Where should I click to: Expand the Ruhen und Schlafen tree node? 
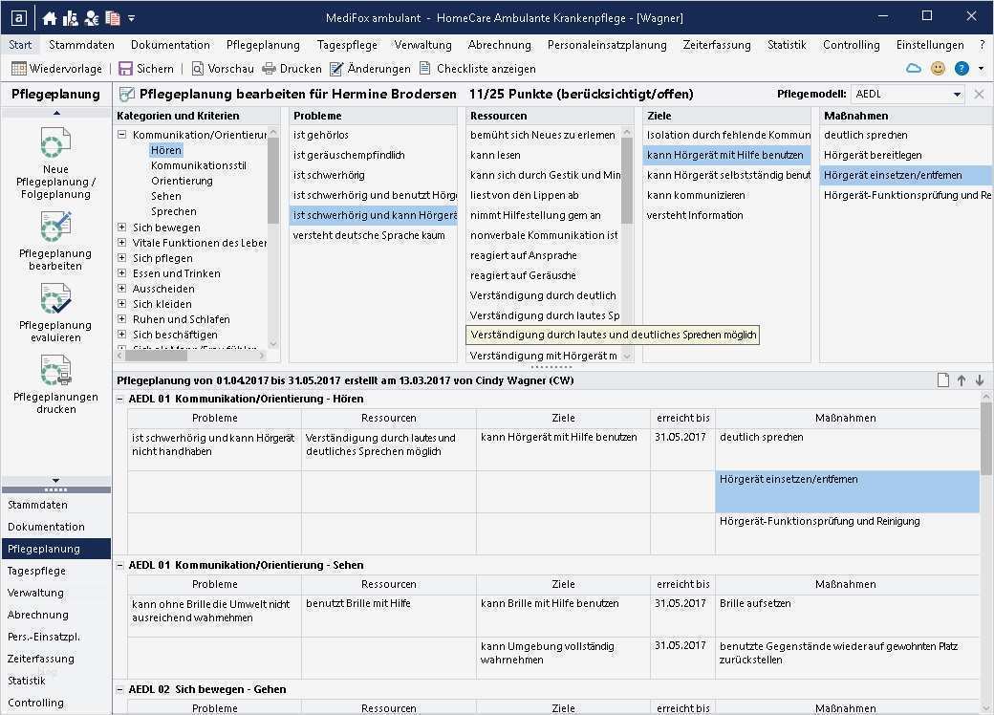121,319
